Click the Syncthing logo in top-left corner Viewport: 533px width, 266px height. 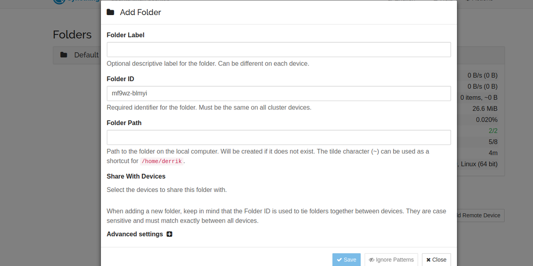click(60, 1)
